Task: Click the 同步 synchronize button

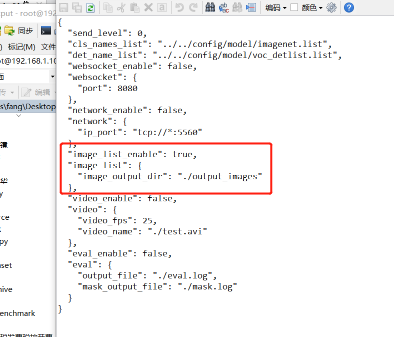Action: 19,31
